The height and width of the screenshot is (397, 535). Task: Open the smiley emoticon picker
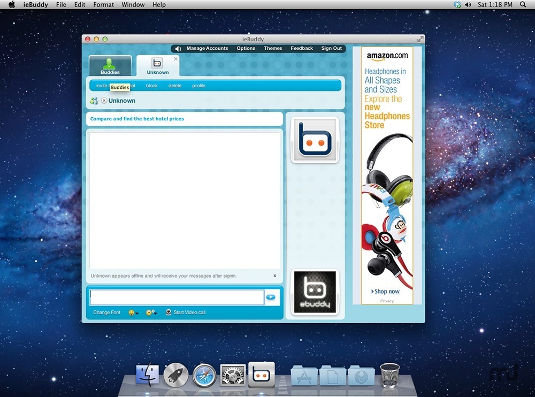coord(131,312)
